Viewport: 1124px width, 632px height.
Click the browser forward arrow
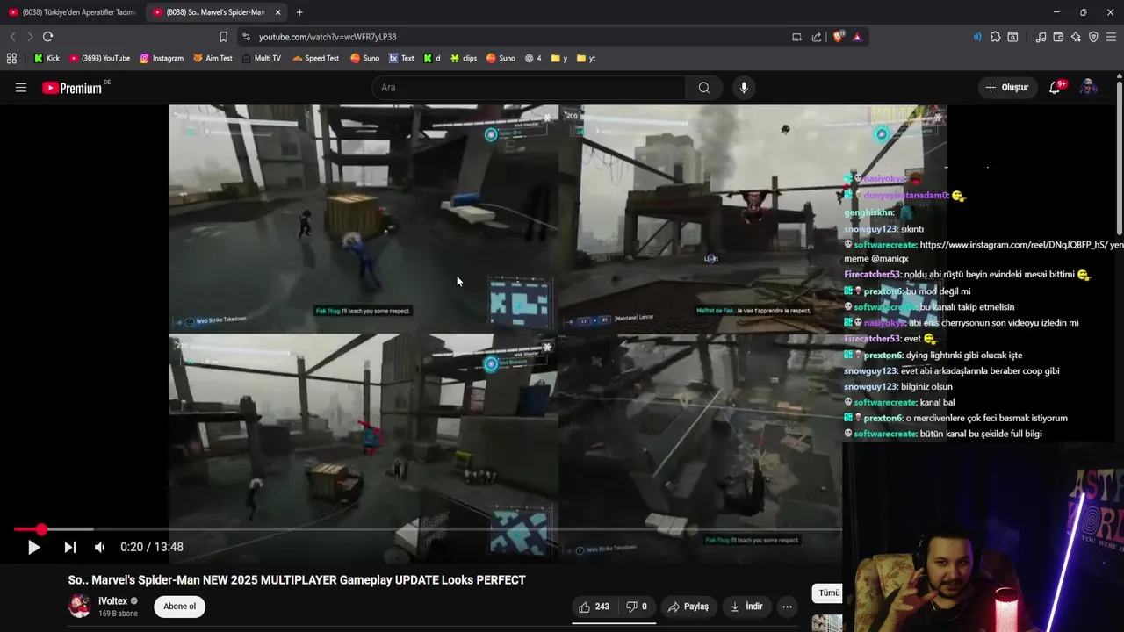click(29, 37)
